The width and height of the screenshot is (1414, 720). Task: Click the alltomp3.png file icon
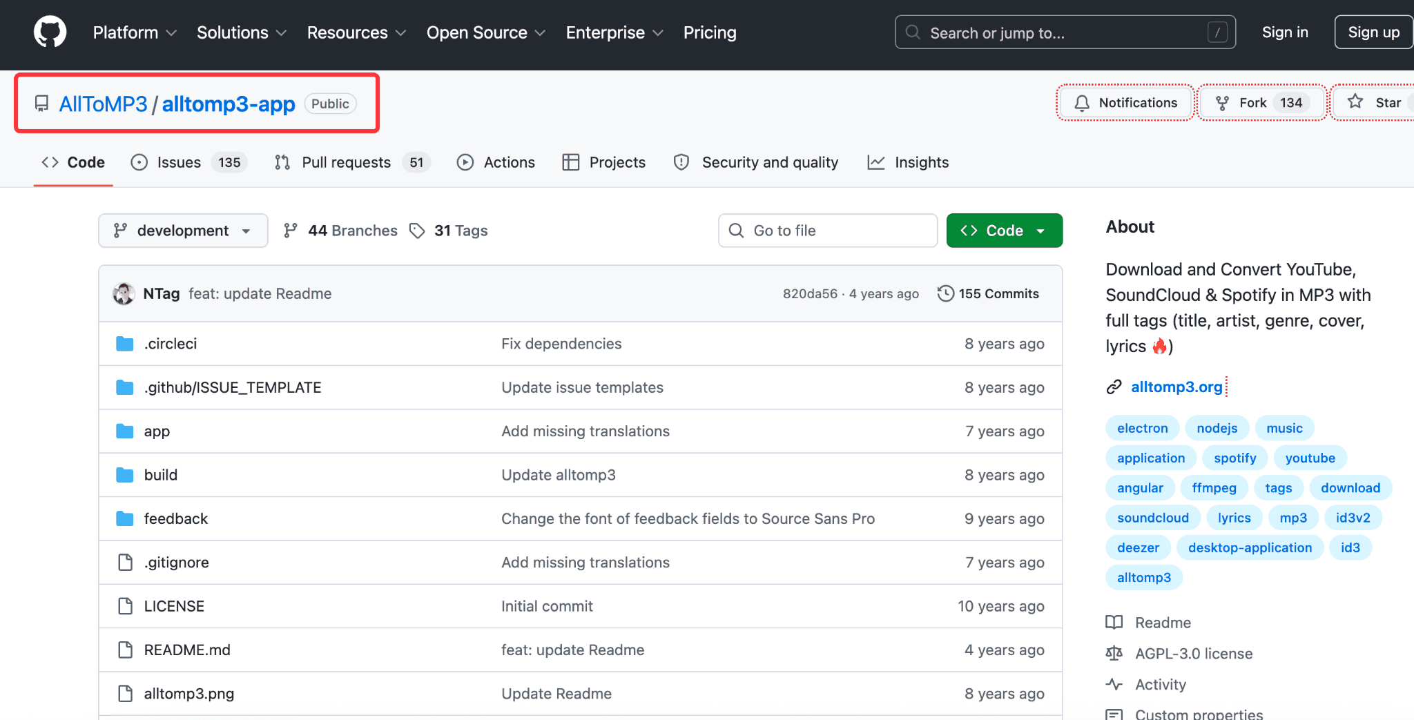(x=125, y=694)
